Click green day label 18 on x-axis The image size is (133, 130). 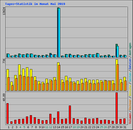tap(74, 127)
